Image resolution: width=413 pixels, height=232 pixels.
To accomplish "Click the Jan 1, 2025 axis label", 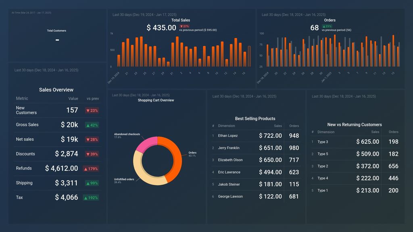I will [326, 77].
